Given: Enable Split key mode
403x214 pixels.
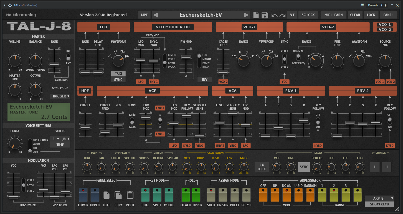Looking at the screenshot, I should 157,195.
